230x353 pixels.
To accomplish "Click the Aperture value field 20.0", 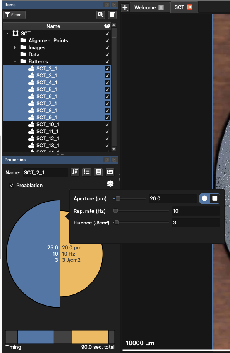I will pyautogui.click(x=173, y=198).
